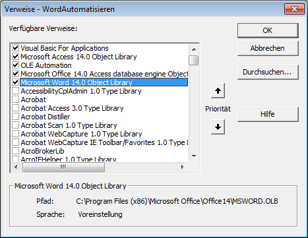Select highlighted 'Microsoft Word 14.0 Object Library' row
Viewport: 308px width, 238px height.
104,82
